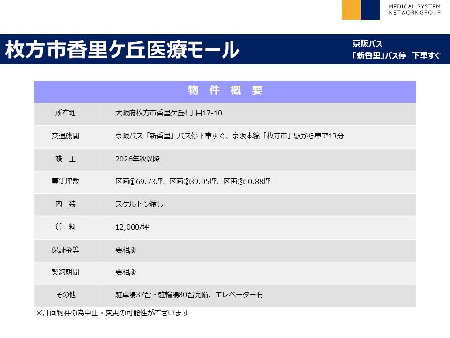Click the スケルトン渡し interior value
The width and height of the screenshot is (450, 338).
(x=139, y=204)
